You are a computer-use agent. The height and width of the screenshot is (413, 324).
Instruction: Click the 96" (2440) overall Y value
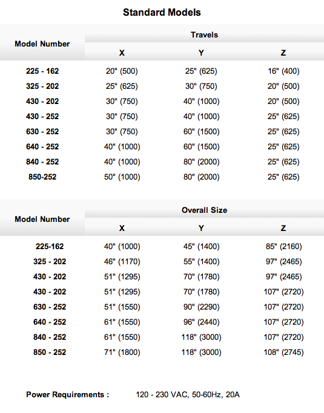pyautogui.click(x=201, y=322)
